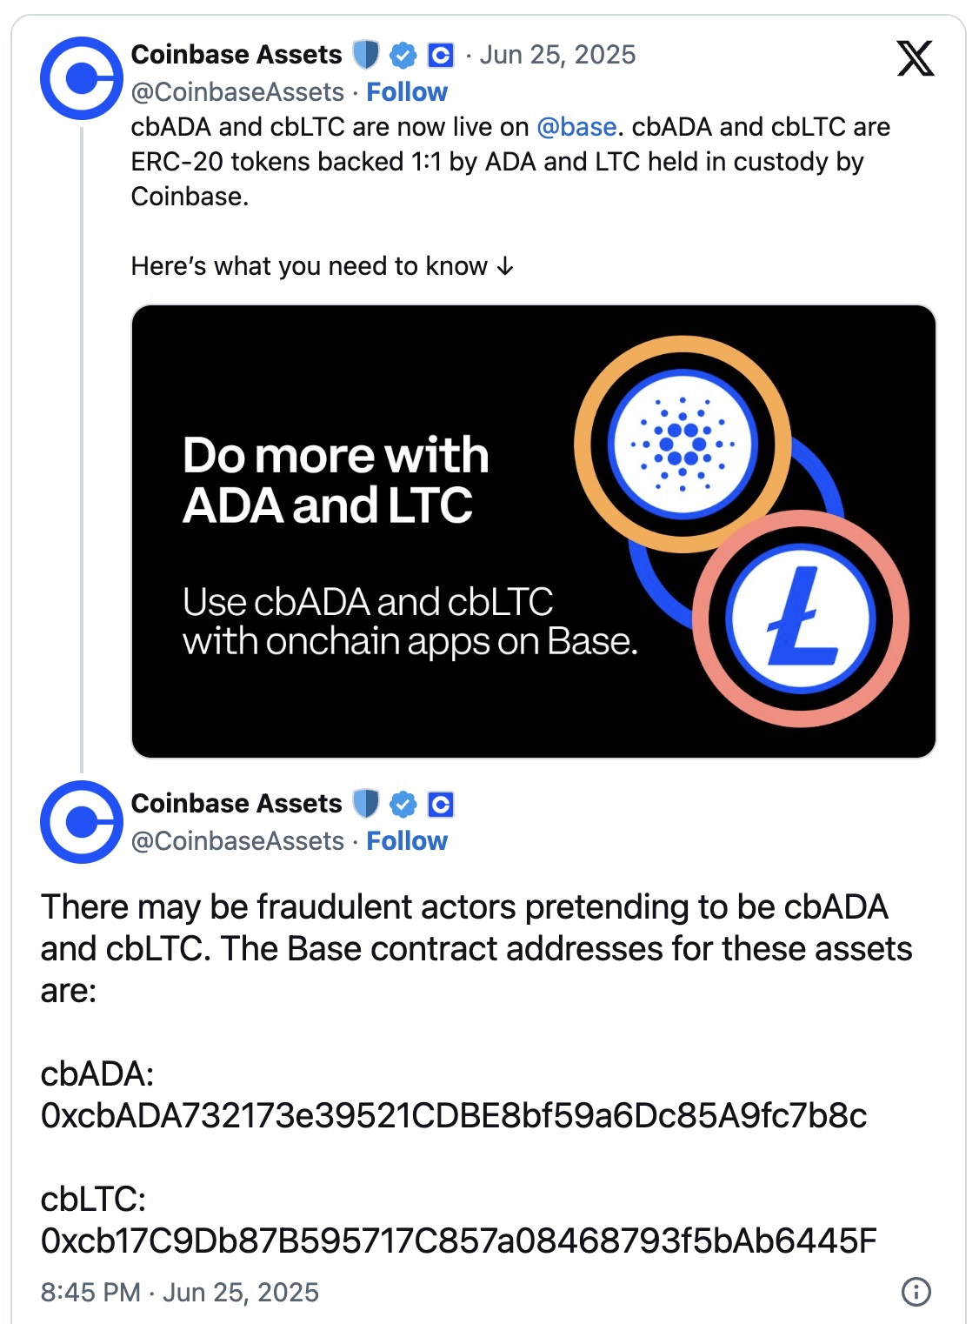979x1324 pixels.
Task: Open the @CoinbaseAssets handle in first tweet
Action: tap(237, 92)
